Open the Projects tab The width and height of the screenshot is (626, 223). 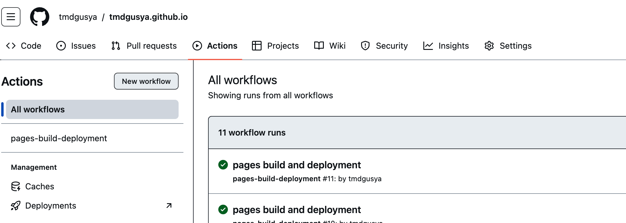click(x=275, y=46)
